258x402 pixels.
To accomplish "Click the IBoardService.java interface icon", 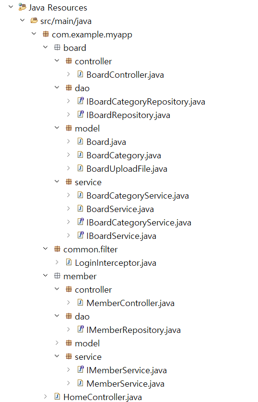I will [81, 235].
